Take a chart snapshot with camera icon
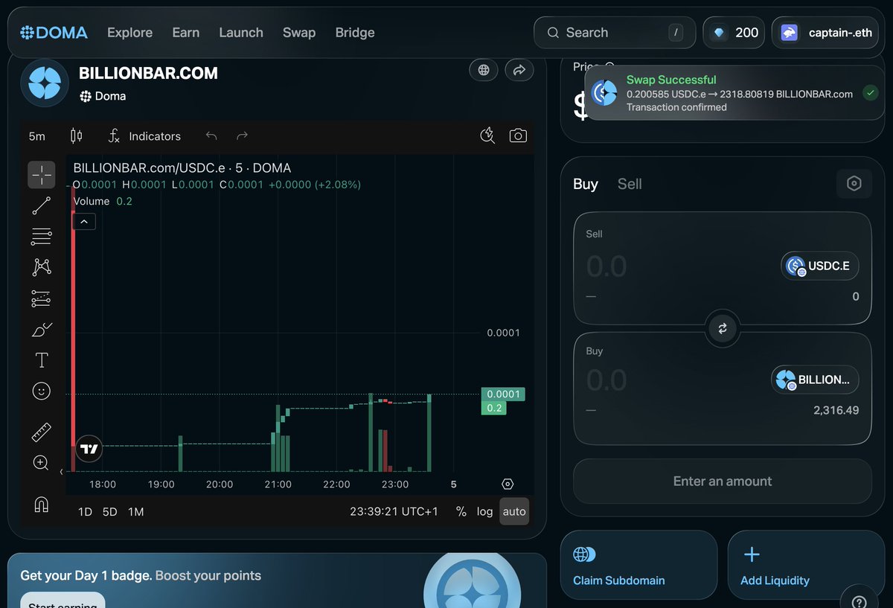The width and height of the screenshot is (893, 608). [x=518, y=135]
